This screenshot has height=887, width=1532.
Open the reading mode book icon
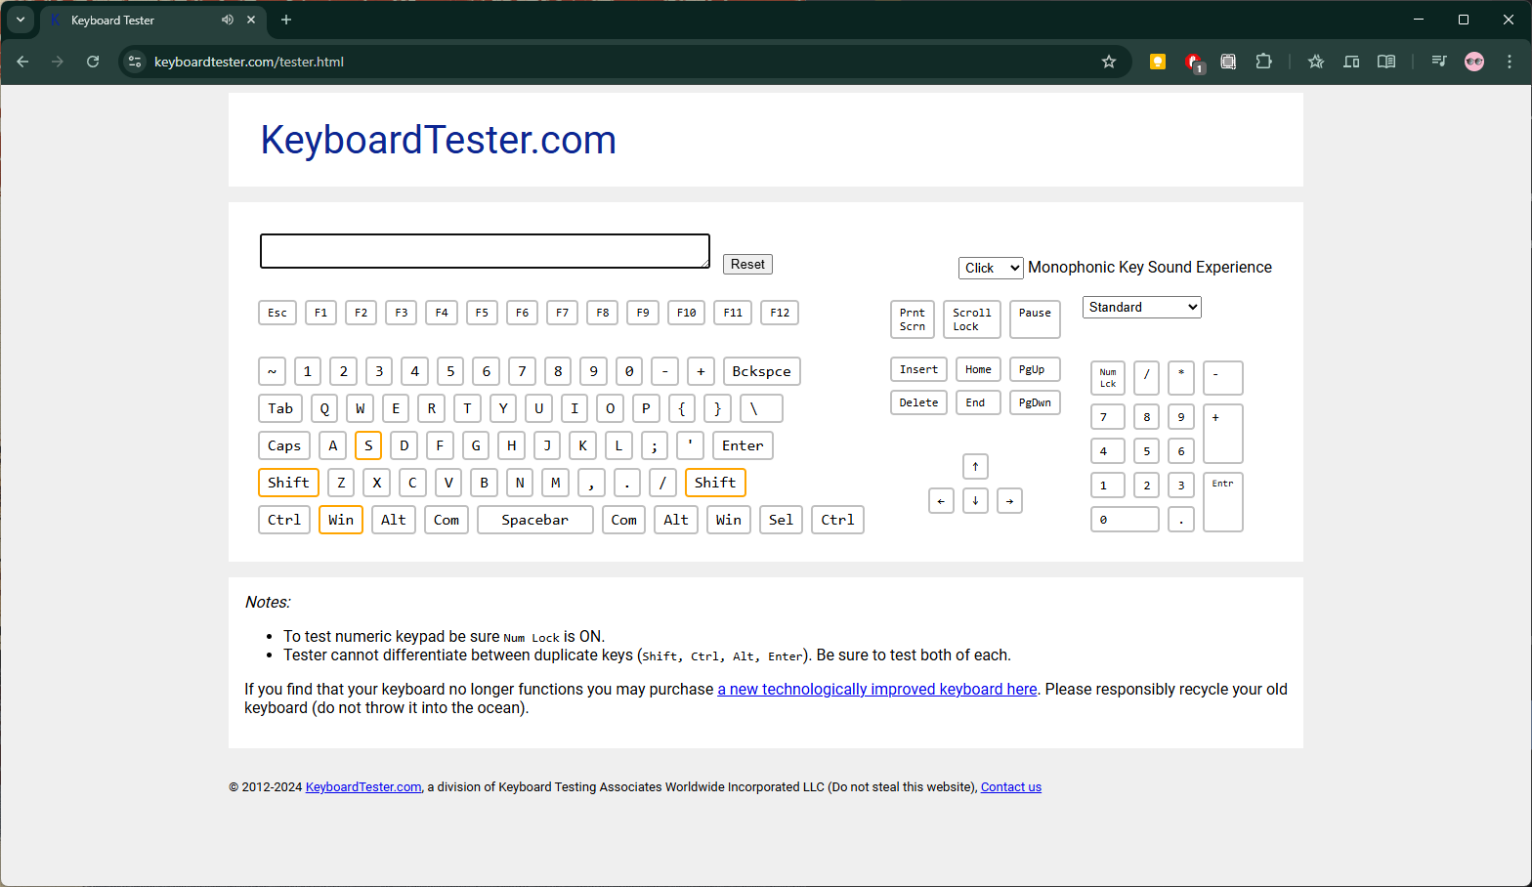point(1386,62)
